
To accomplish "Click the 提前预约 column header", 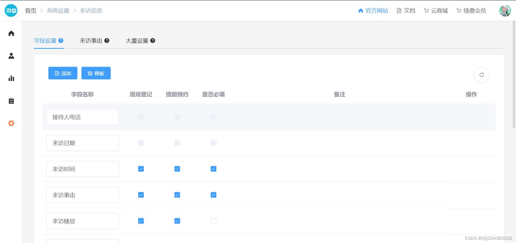I will [177, 94].
